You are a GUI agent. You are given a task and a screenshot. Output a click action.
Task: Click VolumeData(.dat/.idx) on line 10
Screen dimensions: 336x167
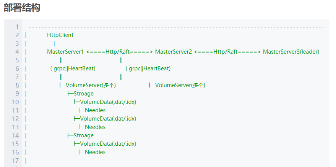108,102
